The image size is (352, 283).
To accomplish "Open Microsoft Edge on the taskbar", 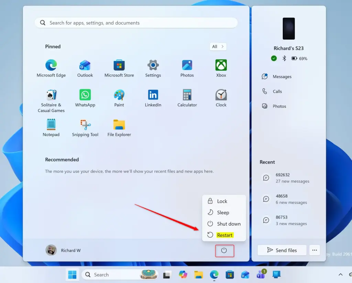I will pyautogui.click(x=214, y=274).
